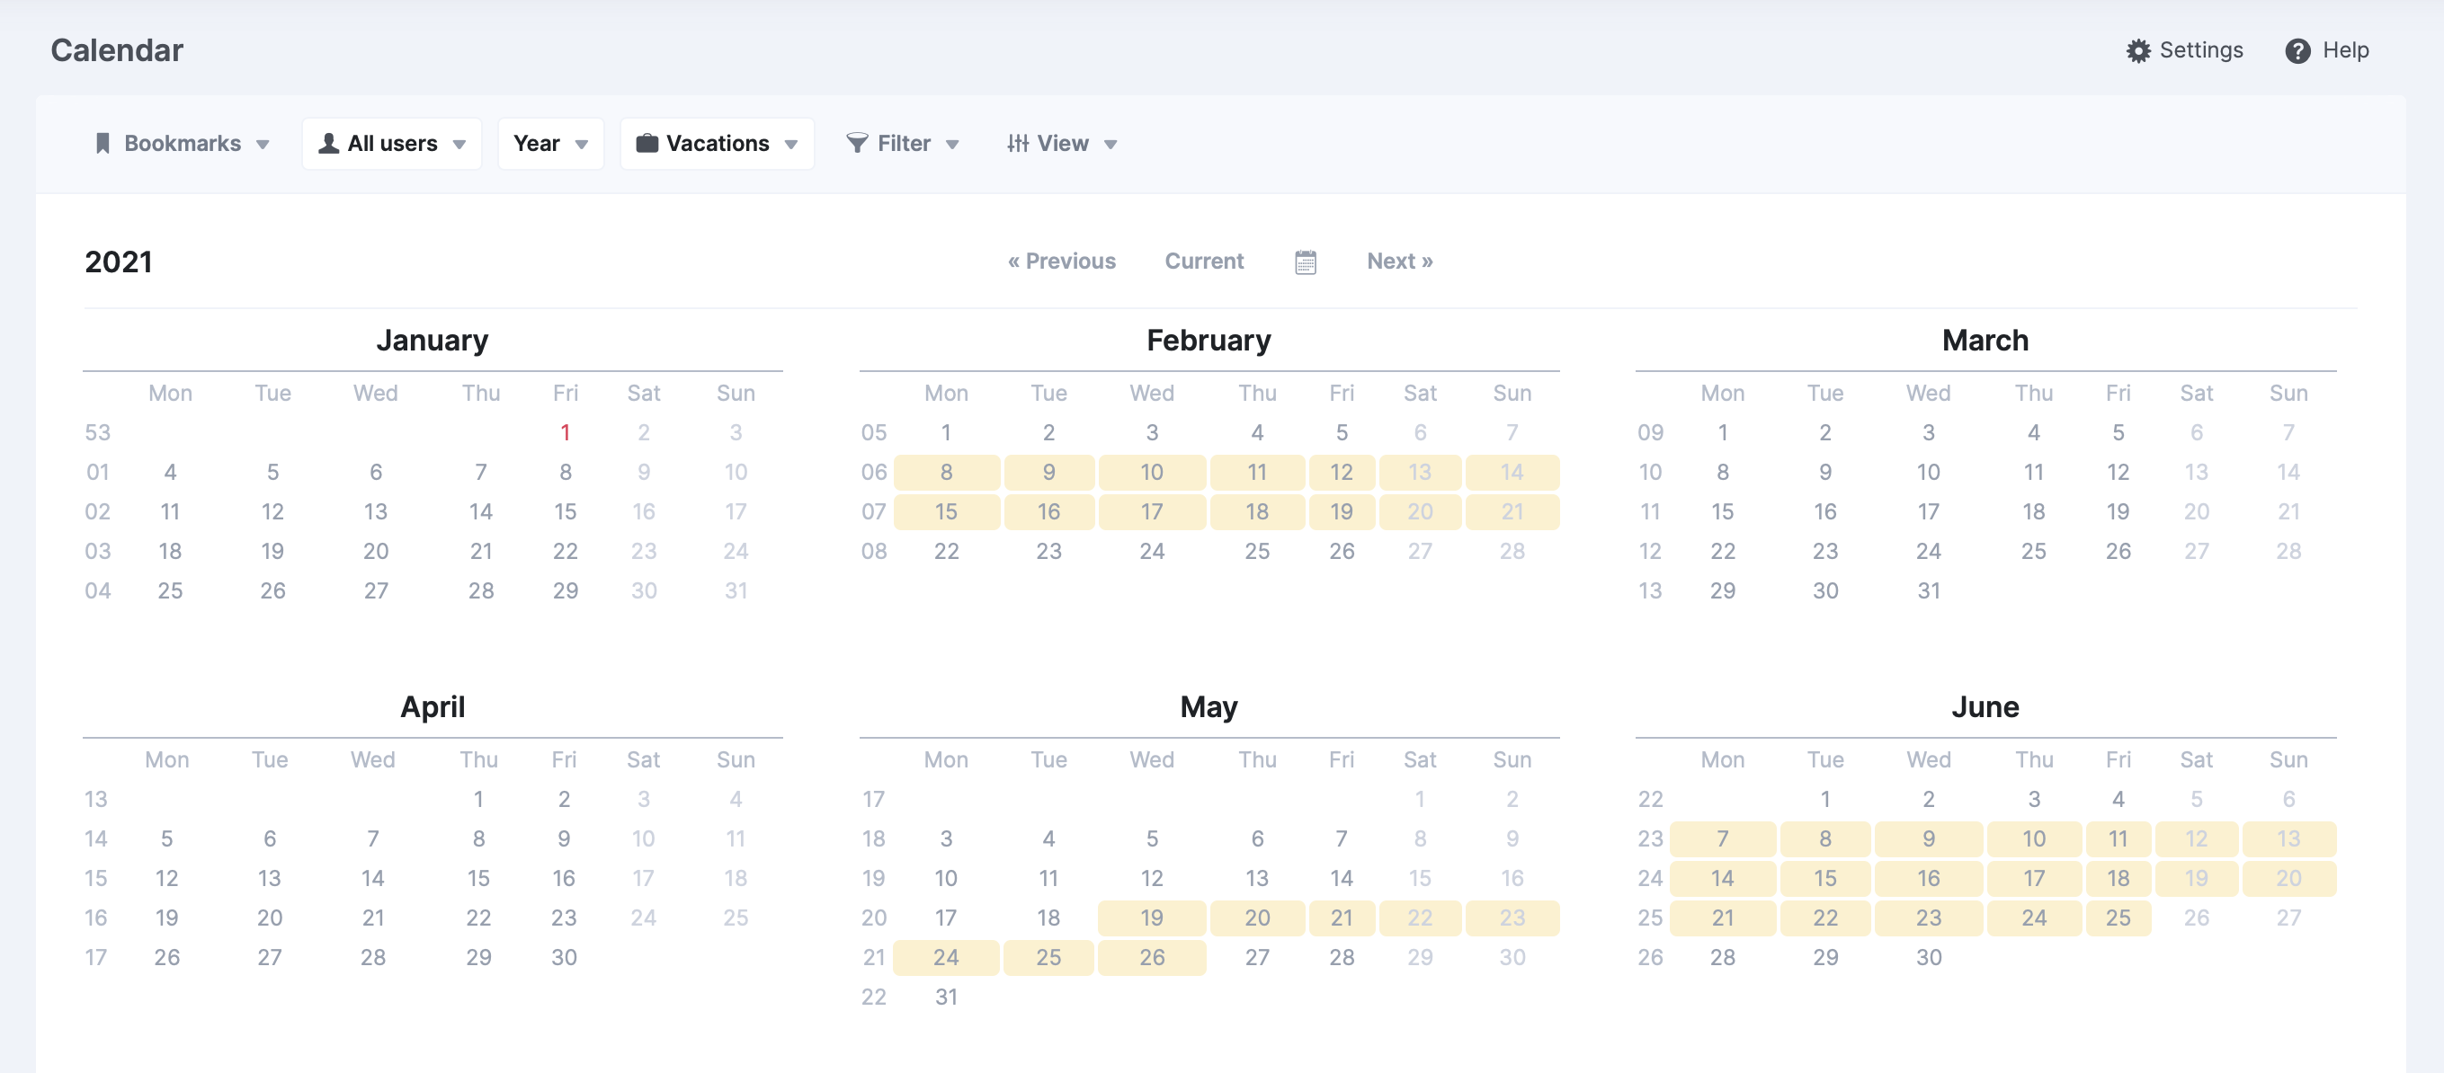The width and height of the screenshot is (2444, 1073).
Task: Click January 15 date
Action: click(x=566, y=512)
